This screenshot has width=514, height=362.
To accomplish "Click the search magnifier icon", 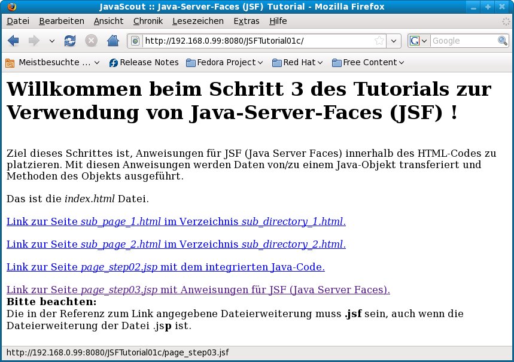I will (503, 41).
